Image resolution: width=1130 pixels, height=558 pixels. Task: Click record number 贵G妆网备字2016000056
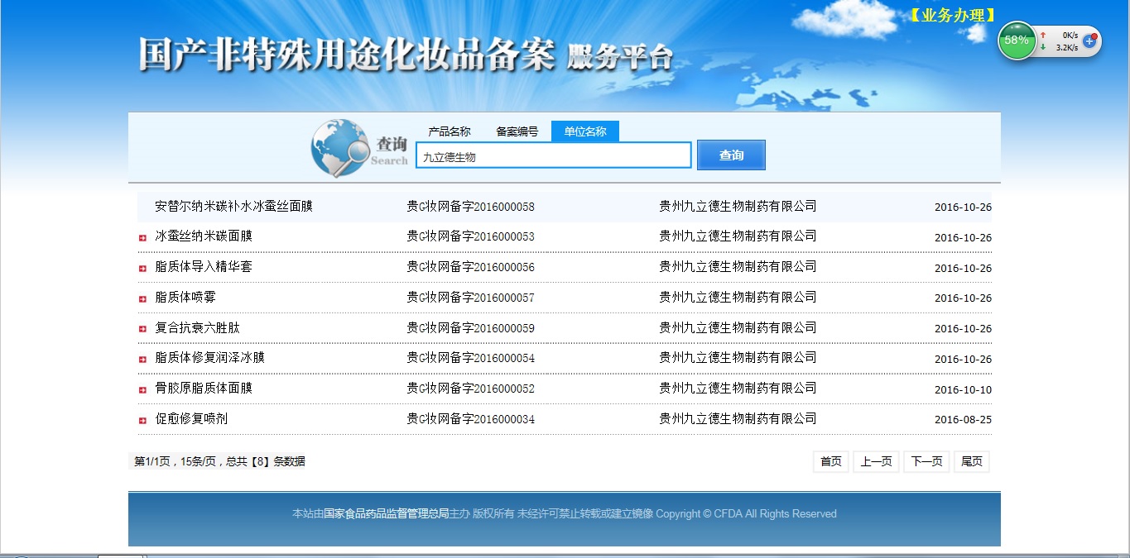tap(470, 267)
